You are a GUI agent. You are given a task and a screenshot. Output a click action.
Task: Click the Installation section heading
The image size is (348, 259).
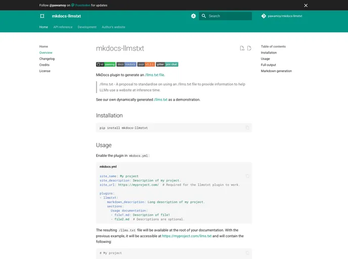[x=109, y=115]
